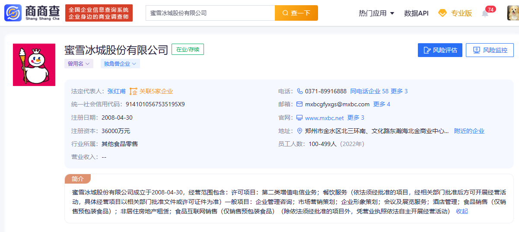This screenshot has height=232, width=519.
Task: Click the registration date 2008-04-30 value
Action: tap(117, 118)
